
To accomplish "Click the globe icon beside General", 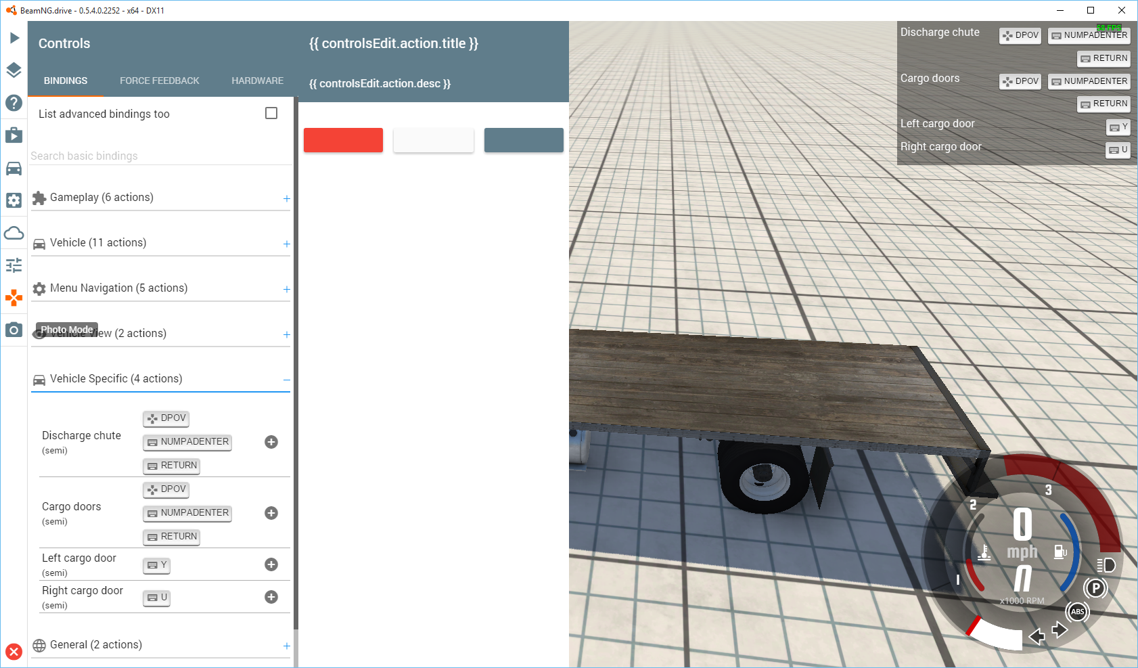I will [39, 645].
